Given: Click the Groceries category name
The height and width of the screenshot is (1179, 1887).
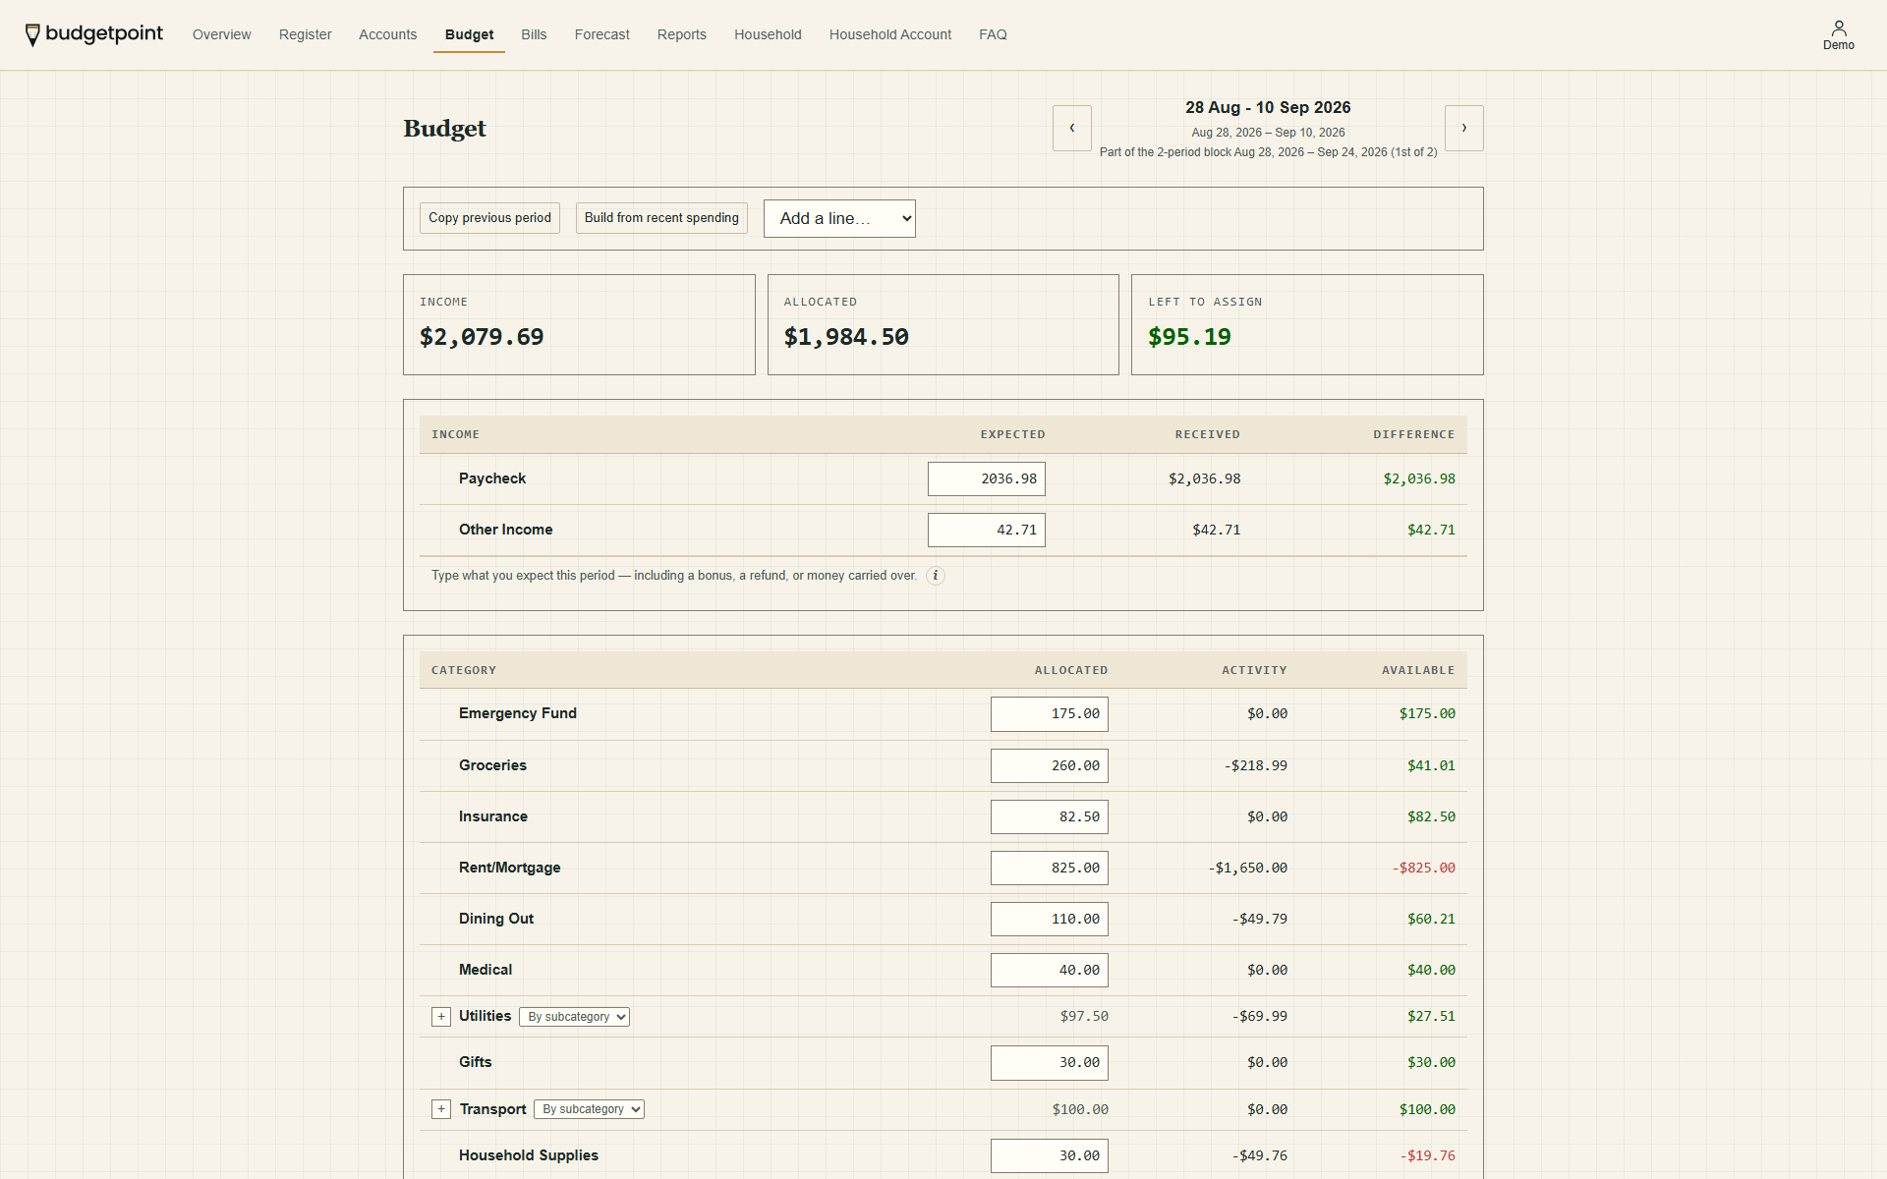Looking at the screenshot, I should pos(492,765).
